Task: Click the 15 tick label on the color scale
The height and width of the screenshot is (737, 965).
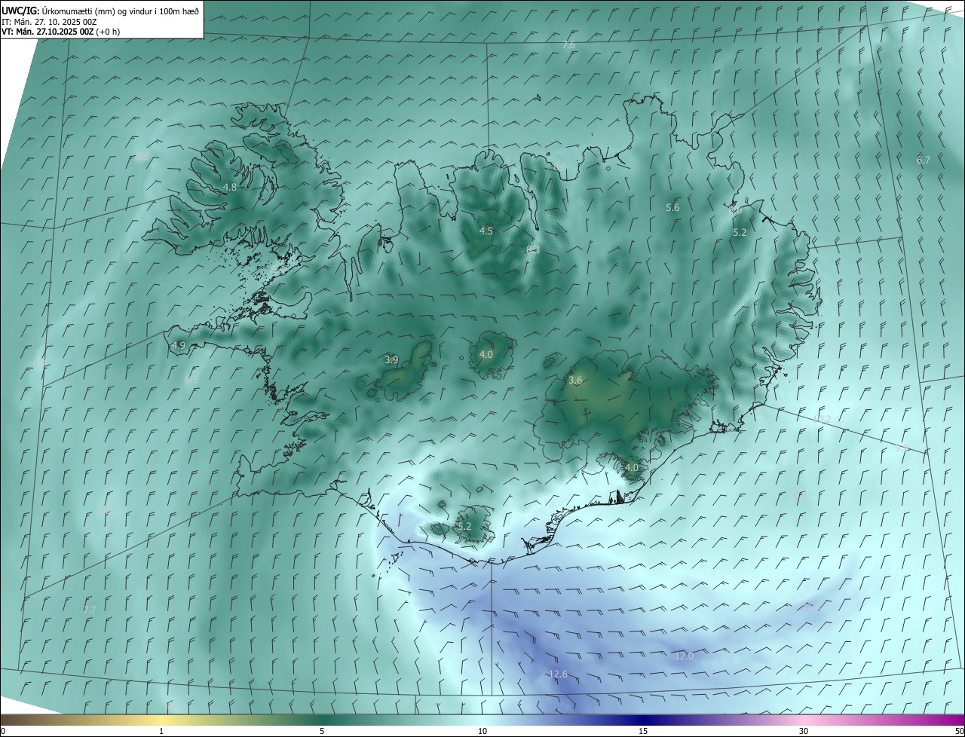Action: (x=643, y=731)
